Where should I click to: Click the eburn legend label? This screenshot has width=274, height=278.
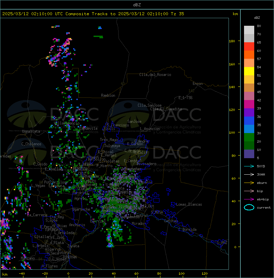click(262, 183)
